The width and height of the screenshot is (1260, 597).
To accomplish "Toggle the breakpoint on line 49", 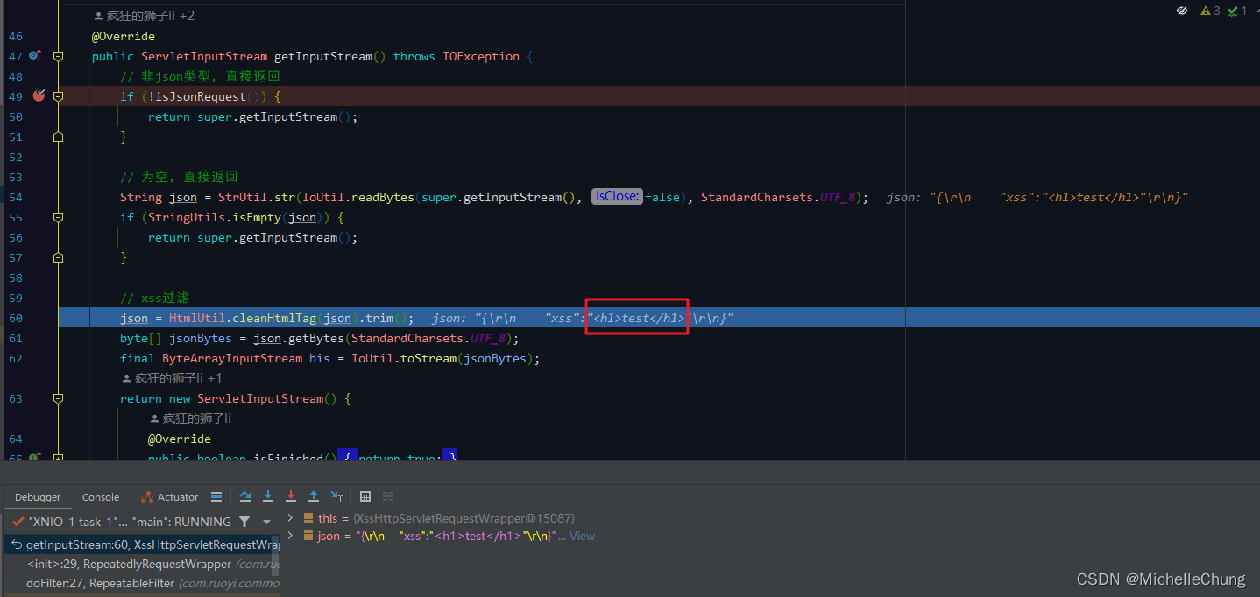I will (38, 96).
